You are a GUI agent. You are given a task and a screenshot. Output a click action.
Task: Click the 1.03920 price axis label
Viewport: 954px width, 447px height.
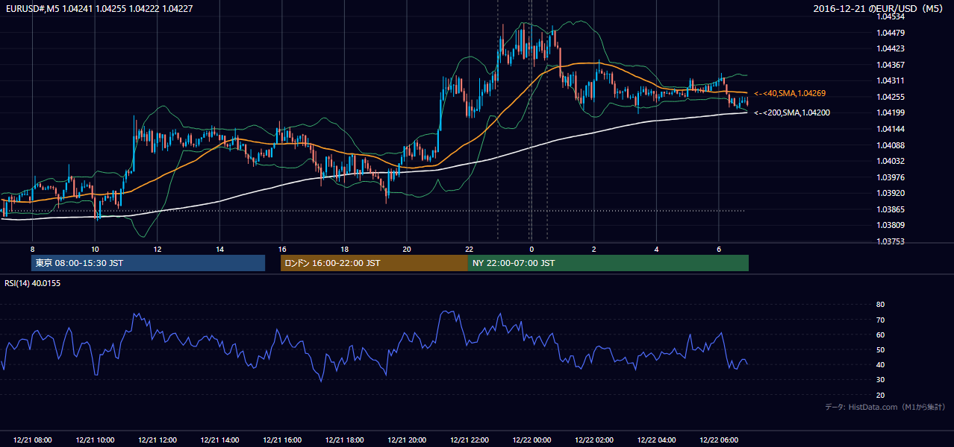(891, 193)
